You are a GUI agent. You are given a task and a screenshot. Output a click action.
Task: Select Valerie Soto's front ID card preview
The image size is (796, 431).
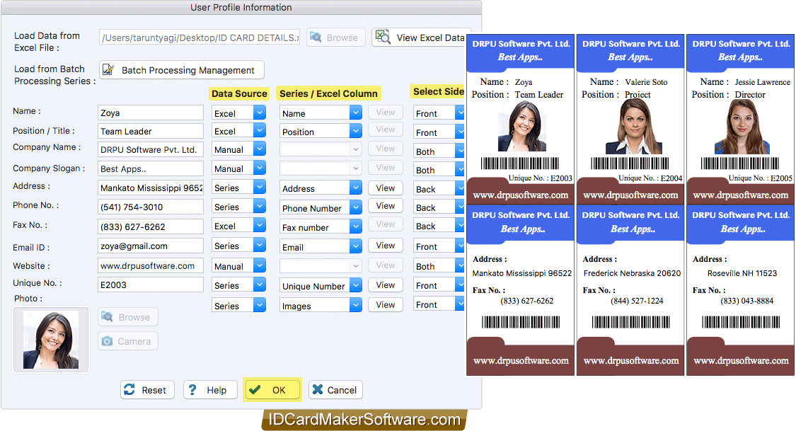(630, 120)
